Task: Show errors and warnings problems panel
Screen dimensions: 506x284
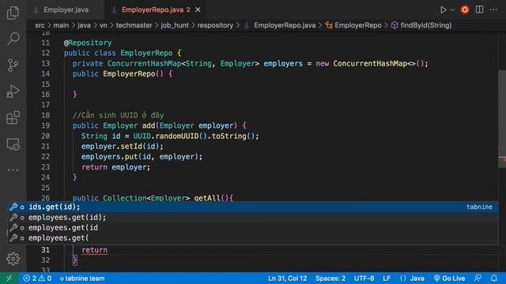Action: [37, 278]
